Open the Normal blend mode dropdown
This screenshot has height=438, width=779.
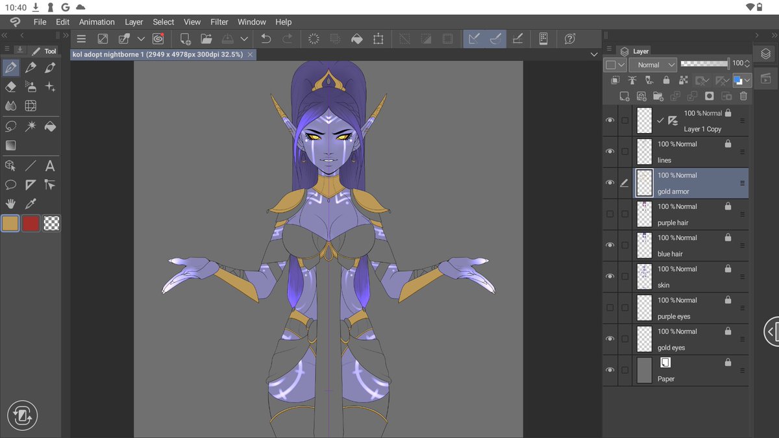pos(652,64)
